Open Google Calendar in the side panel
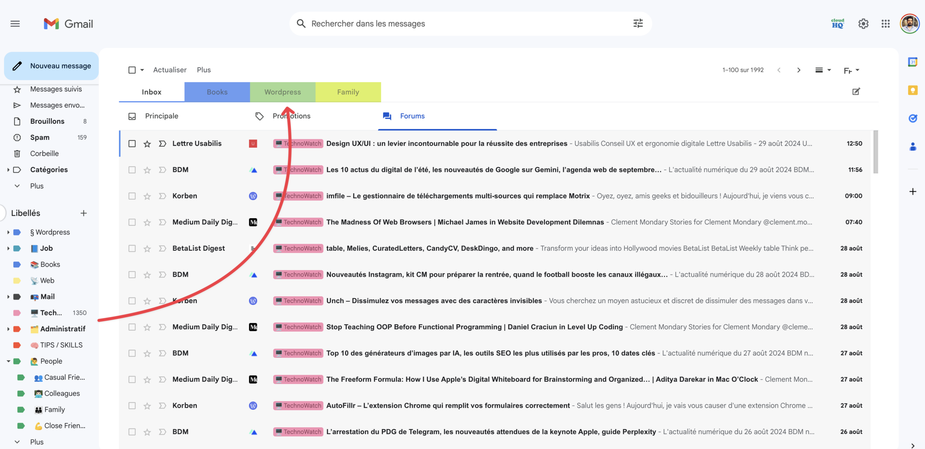Screen dimensions: 925x449 point(913,61)
